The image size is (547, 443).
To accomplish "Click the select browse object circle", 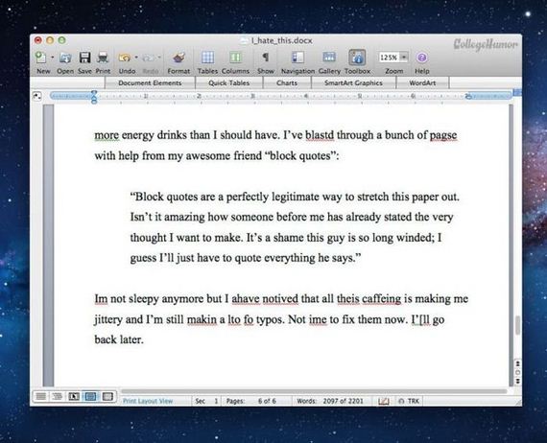I will pyautogui.click(x=518, y=372).
